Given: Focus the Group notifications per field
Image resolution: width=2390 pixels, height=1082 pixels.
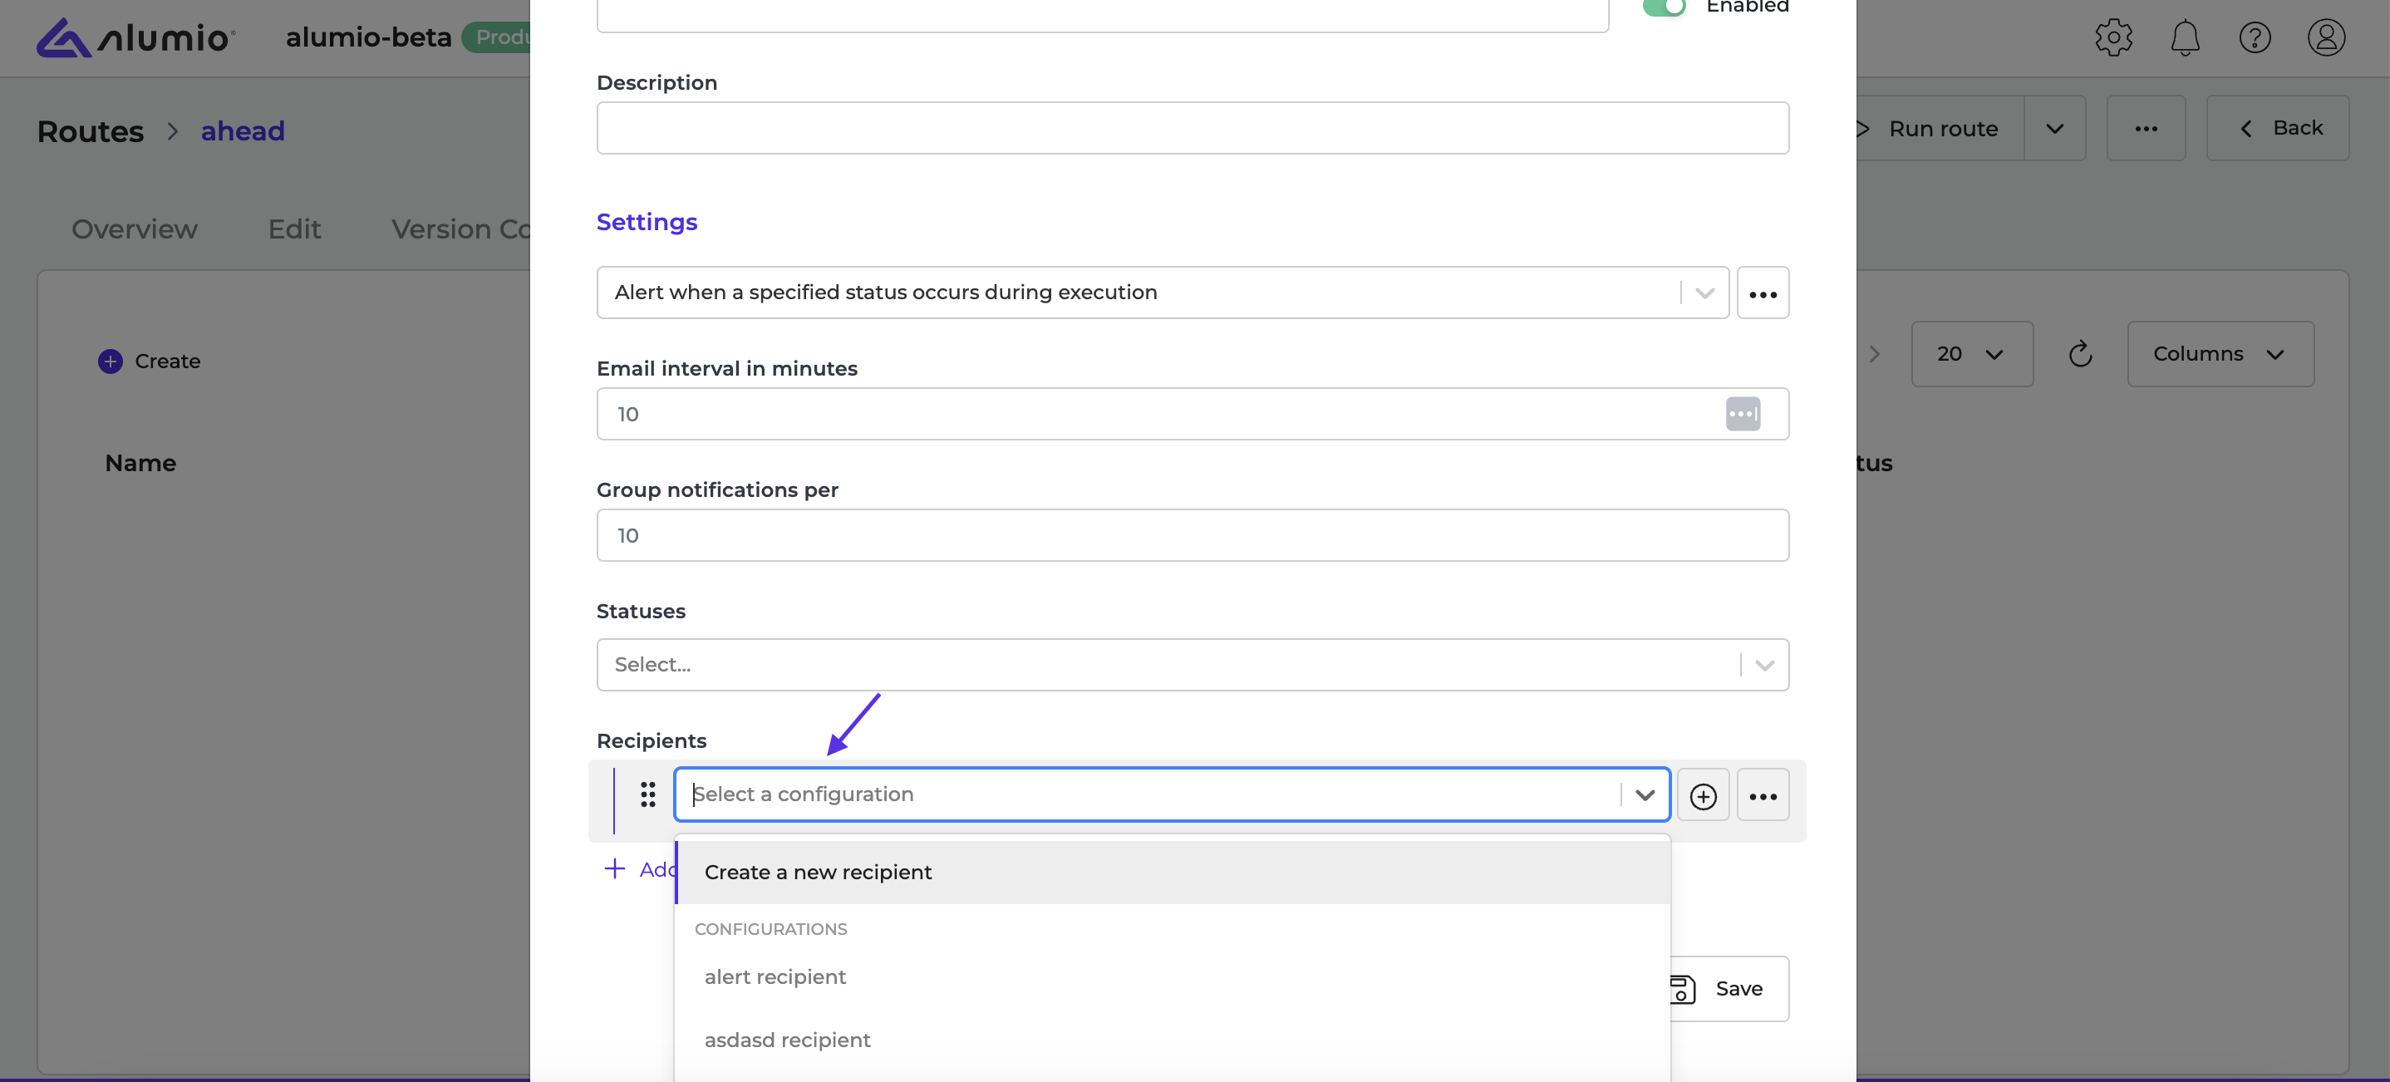Looking at the screenshot, I should coord(1193,535).
